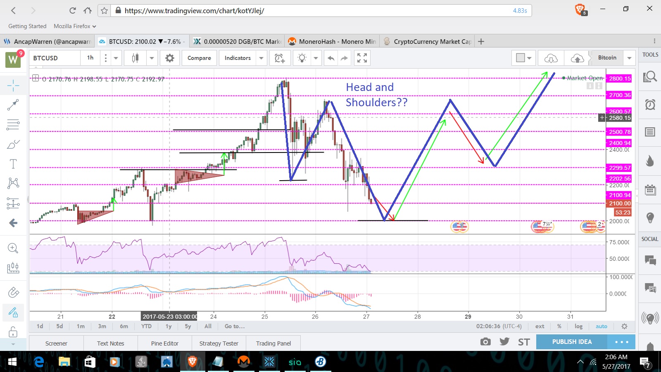Select the crosshair cursor tool
Screen dimensions: 661x372
13,86
